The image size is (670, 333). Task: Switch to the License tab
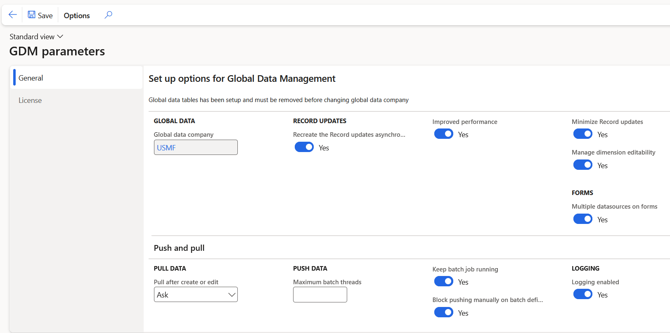(30, 100)
